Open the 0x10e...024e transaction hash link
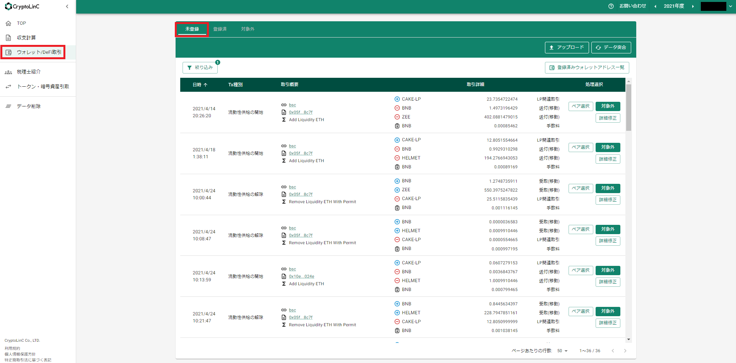The width and height of the screenshot is (736, 363). pyautogui.click(x=301, y=277)
